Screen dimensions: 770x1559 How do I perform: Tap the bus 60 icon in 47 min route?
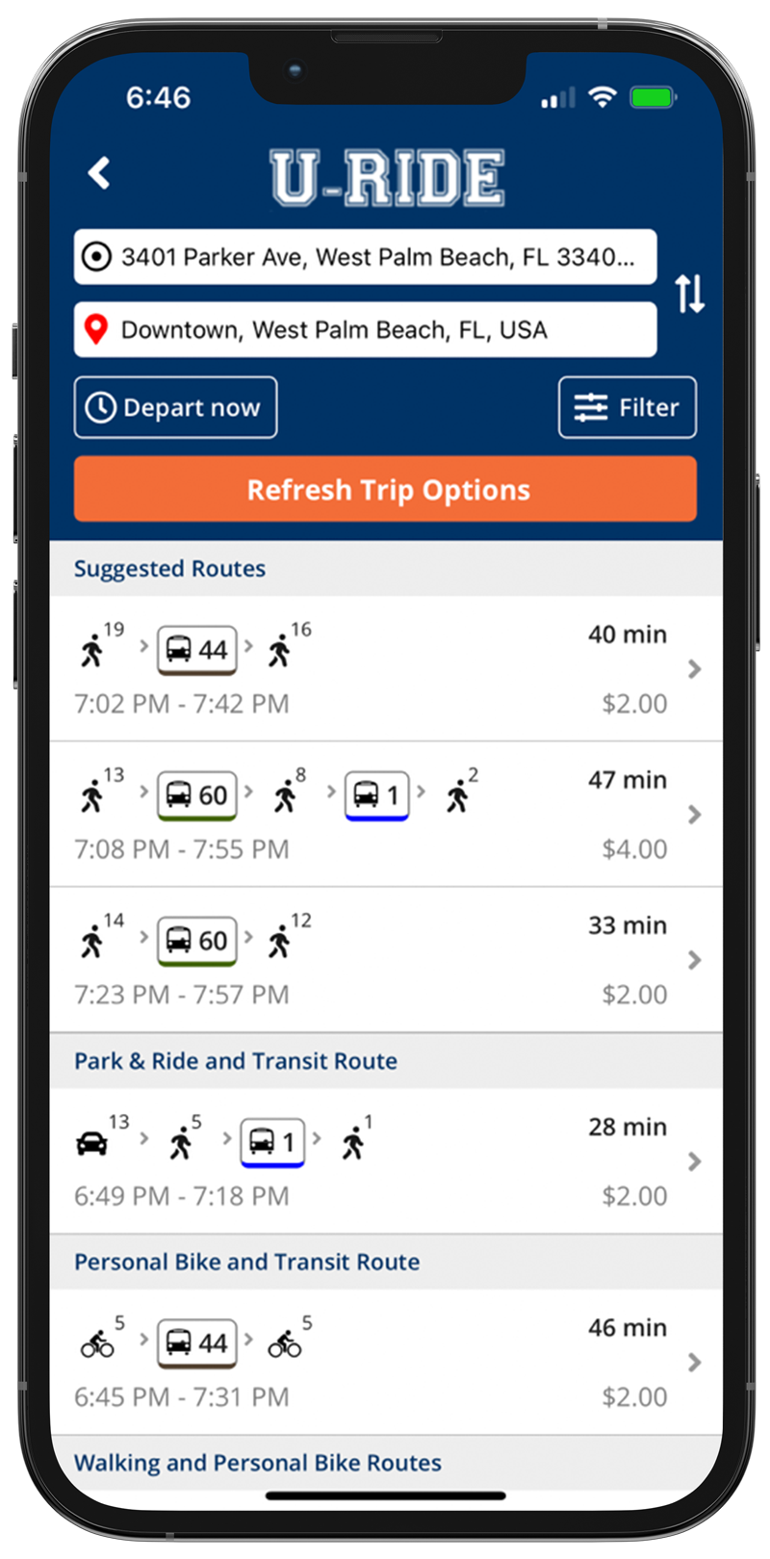[196, 794]
